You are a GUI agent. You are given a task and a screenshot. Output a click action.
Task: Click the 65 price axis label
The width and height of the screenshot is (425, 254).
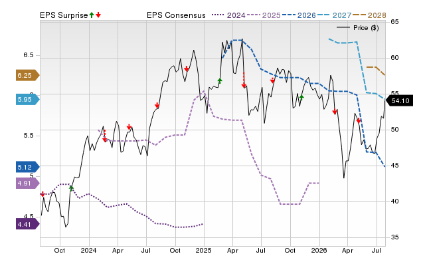click(395, 22)
